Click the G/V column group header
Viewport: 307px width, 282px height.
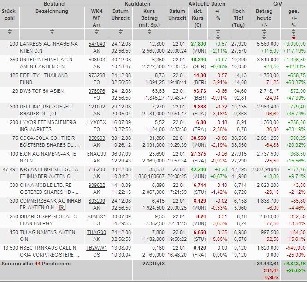pos(277,4)
